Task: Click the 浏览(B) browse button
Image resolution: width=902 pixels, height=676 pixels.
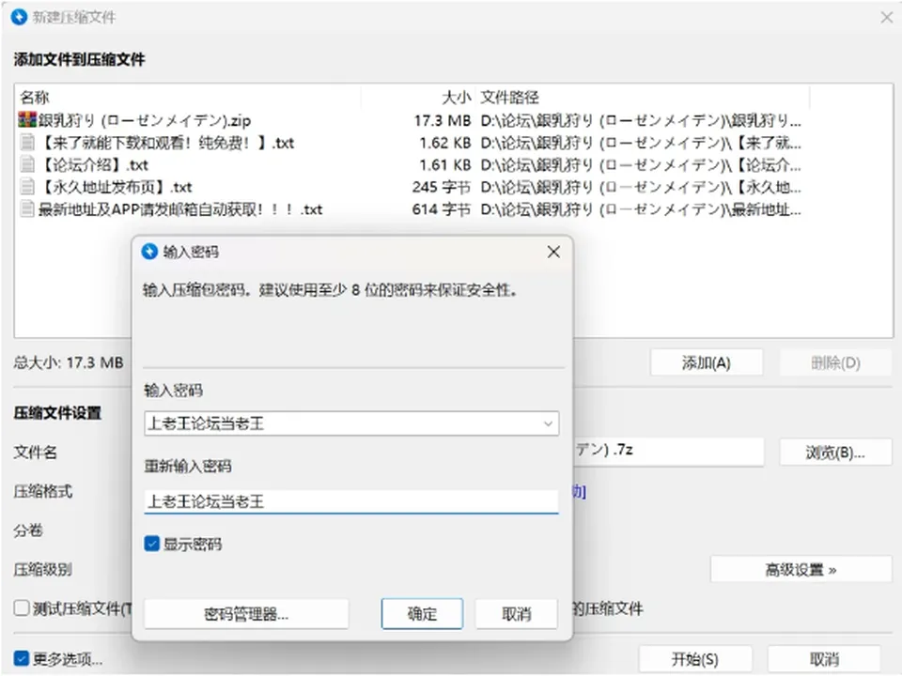Action: pyautogui.click(x=835, y=453)
